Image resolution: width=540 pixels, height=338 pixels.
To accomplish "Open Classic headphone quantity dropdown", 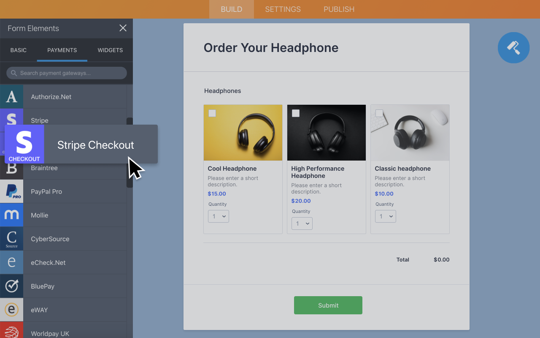I will pos(386,216).
